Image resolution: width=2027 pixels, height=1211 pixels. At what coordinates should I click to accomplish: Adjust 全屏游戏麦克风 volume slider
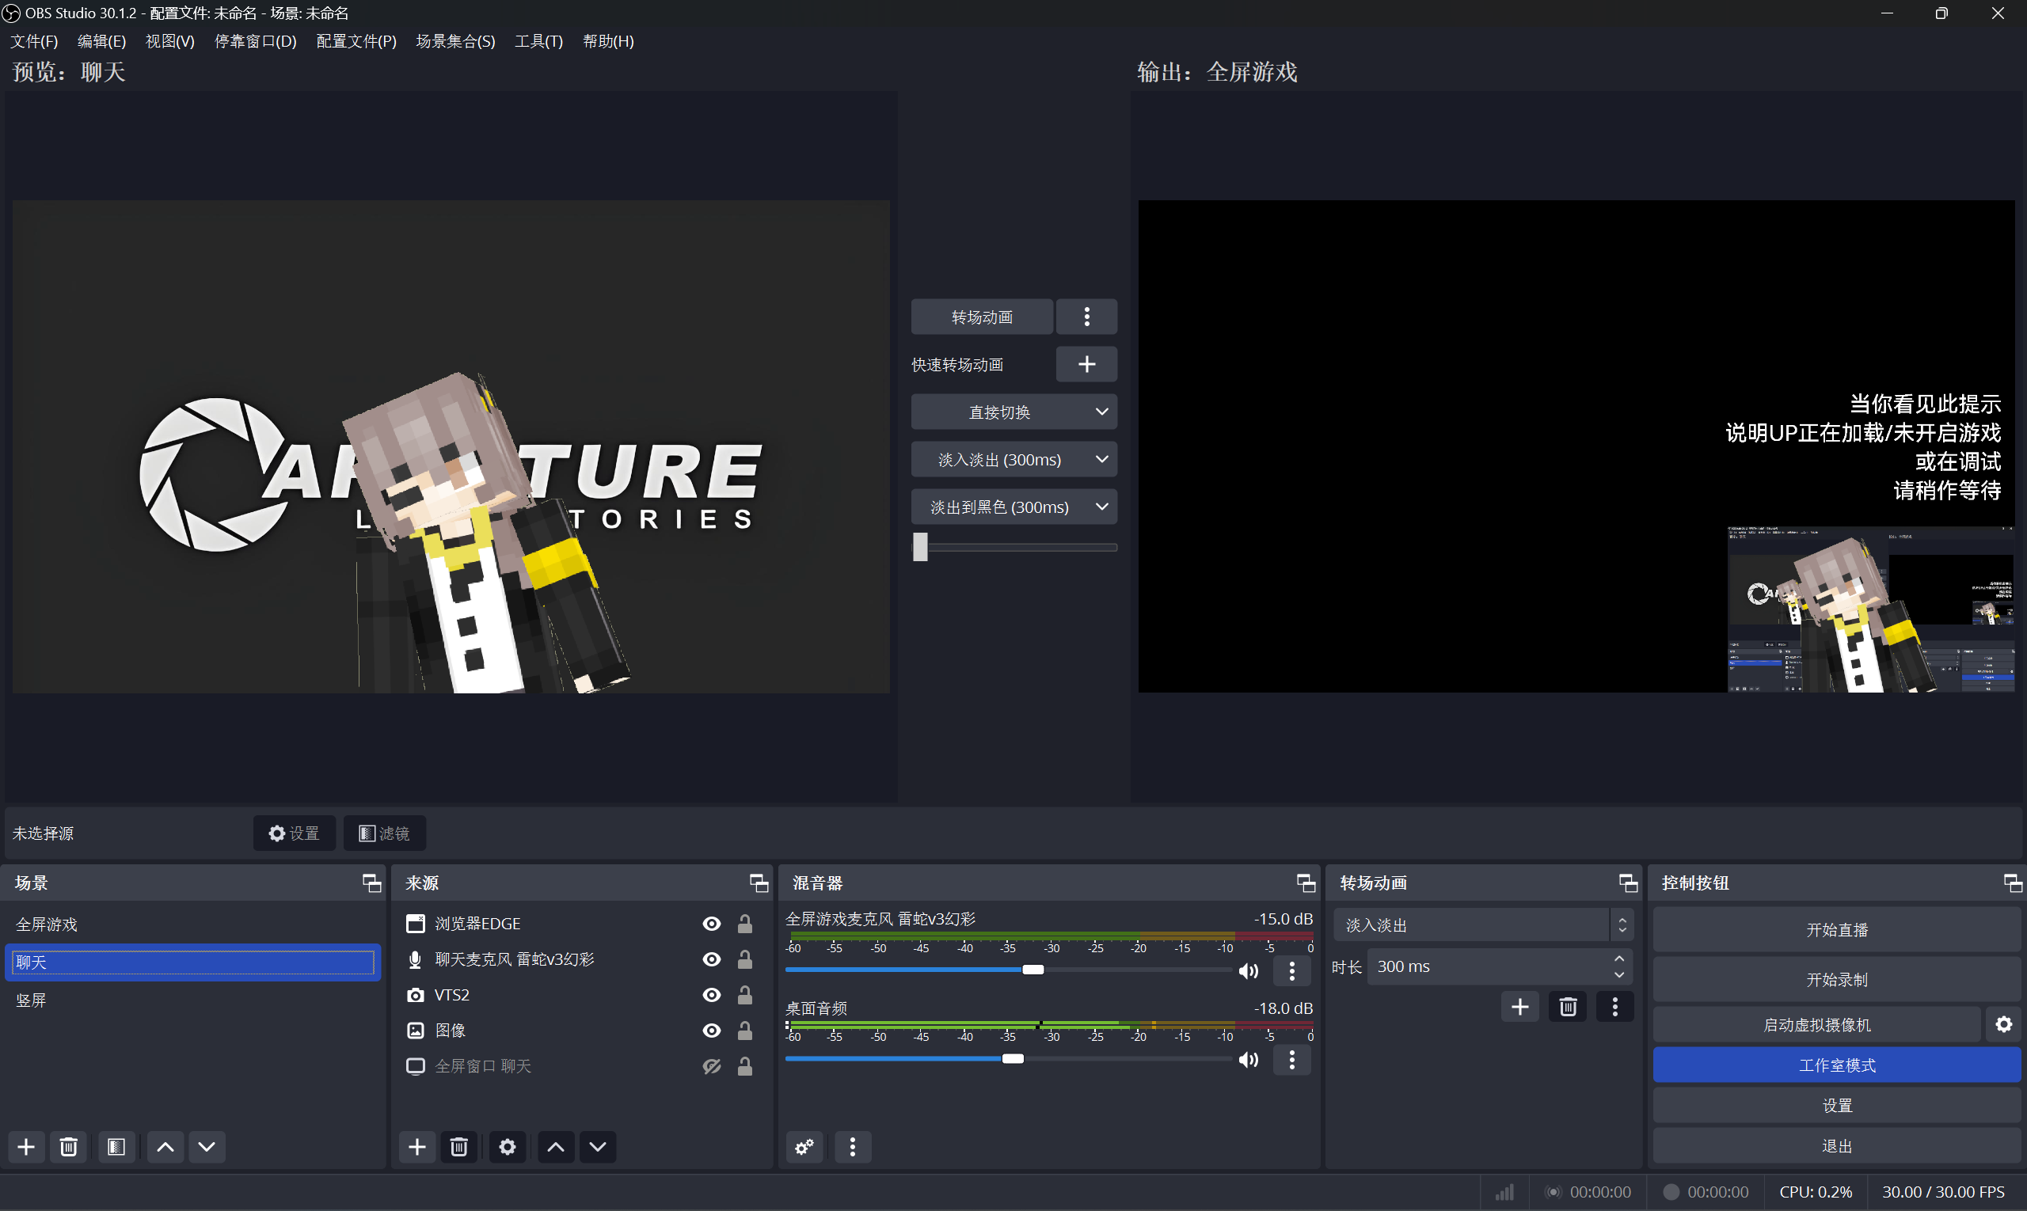tap(1033, 970)
